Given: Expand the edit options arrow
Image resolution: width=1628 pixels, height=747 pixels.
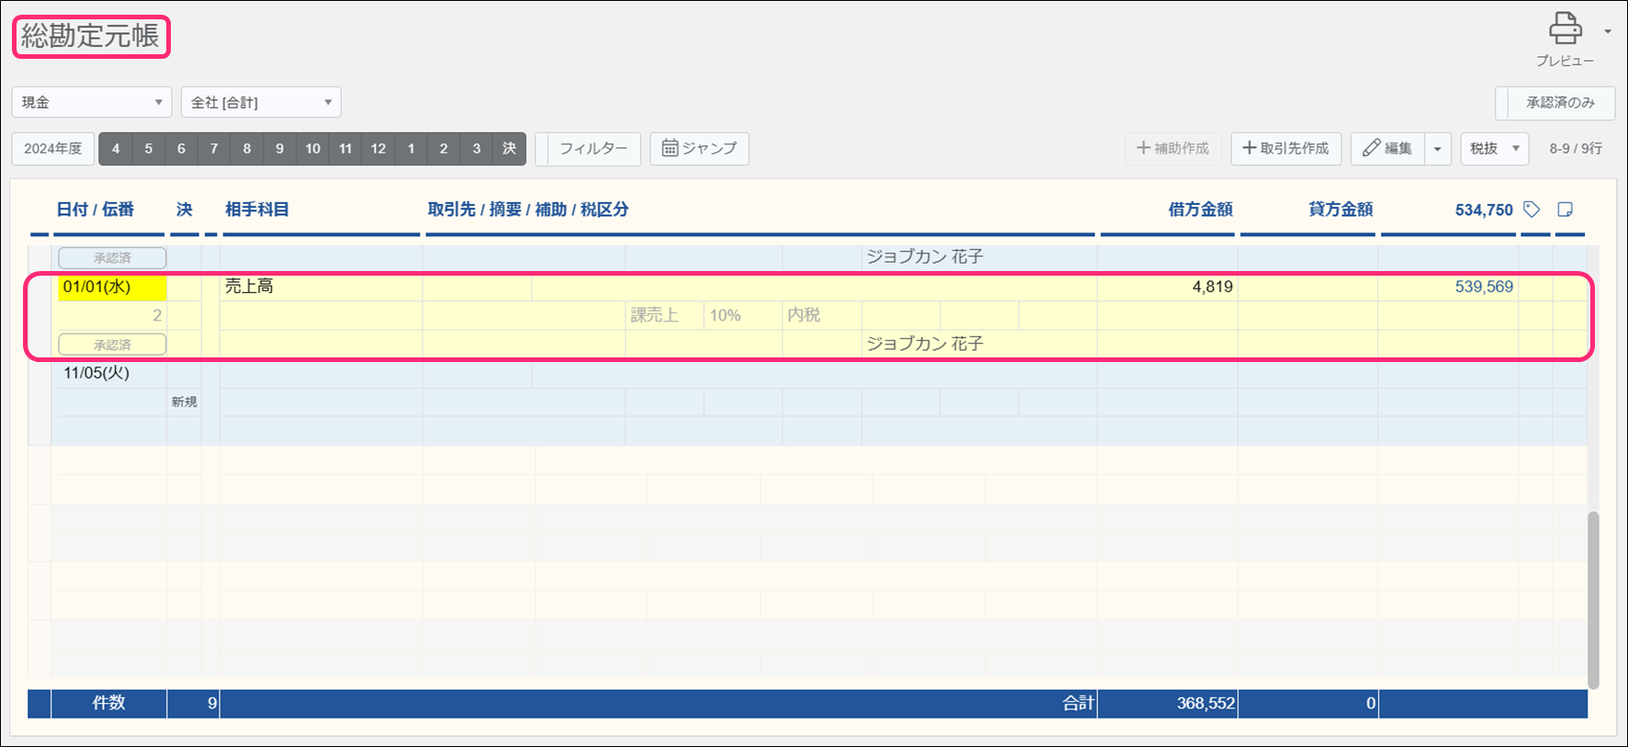Looking at the screenshot, I should (x=1438, y=149).
